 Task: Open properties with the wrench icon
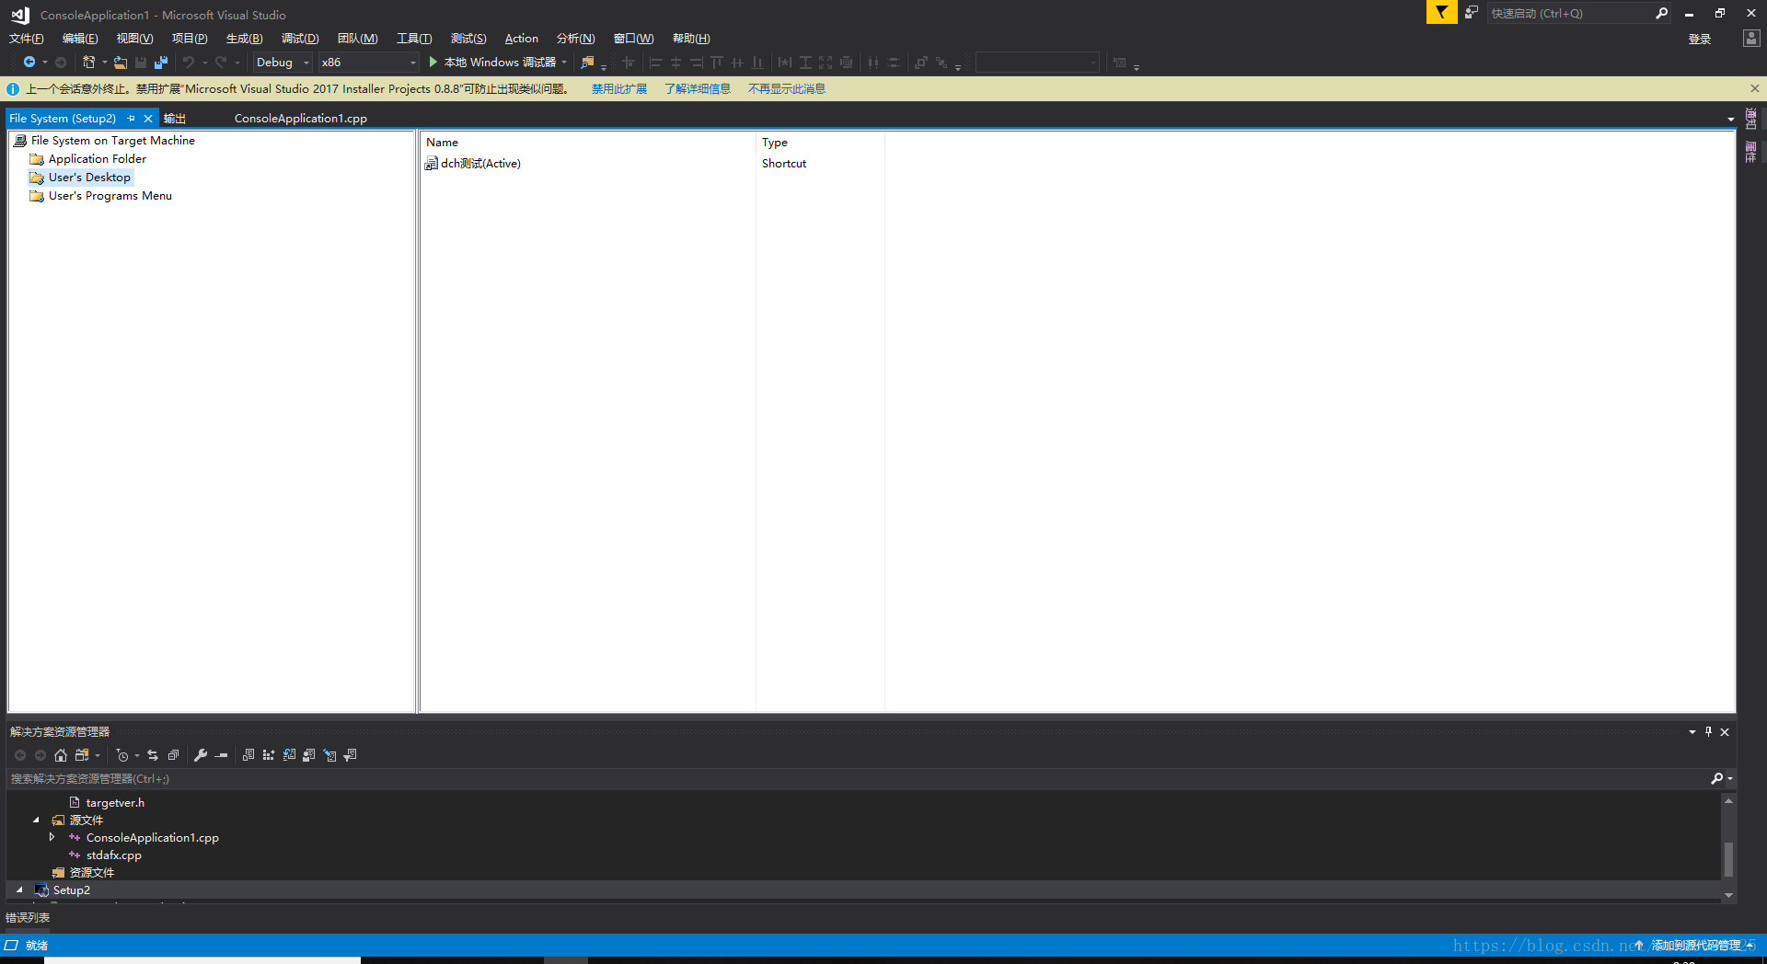201,755
